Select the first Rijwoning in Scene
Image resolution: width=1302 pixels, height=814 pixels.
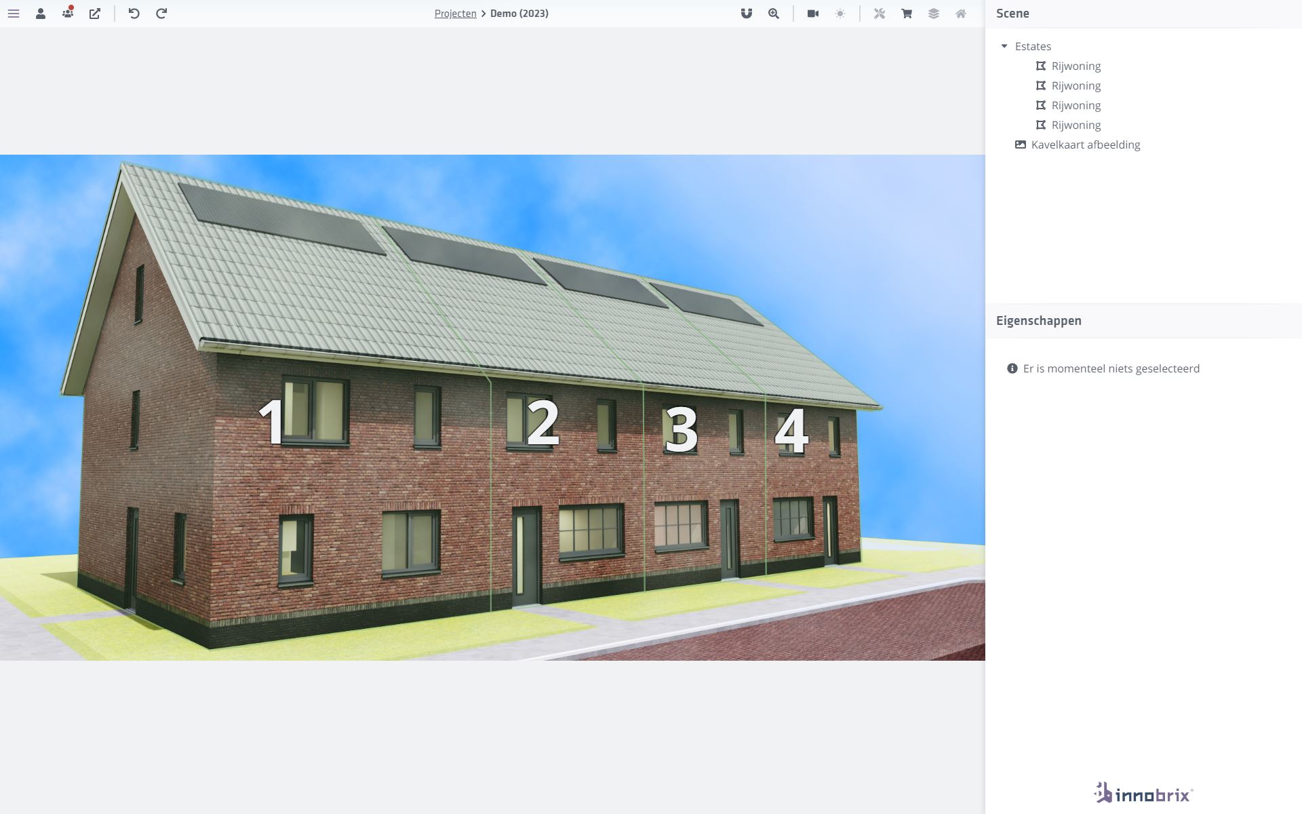pos(1076,66)
